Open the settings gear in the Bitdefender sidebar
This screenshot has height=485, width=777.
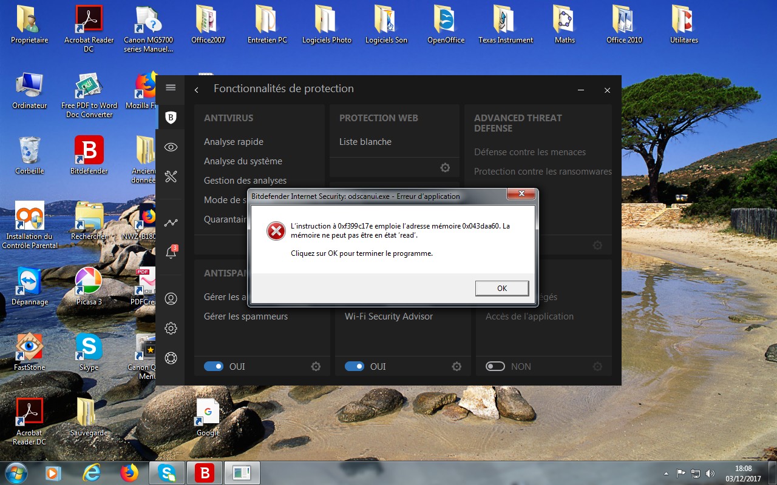tap(171, 328)
